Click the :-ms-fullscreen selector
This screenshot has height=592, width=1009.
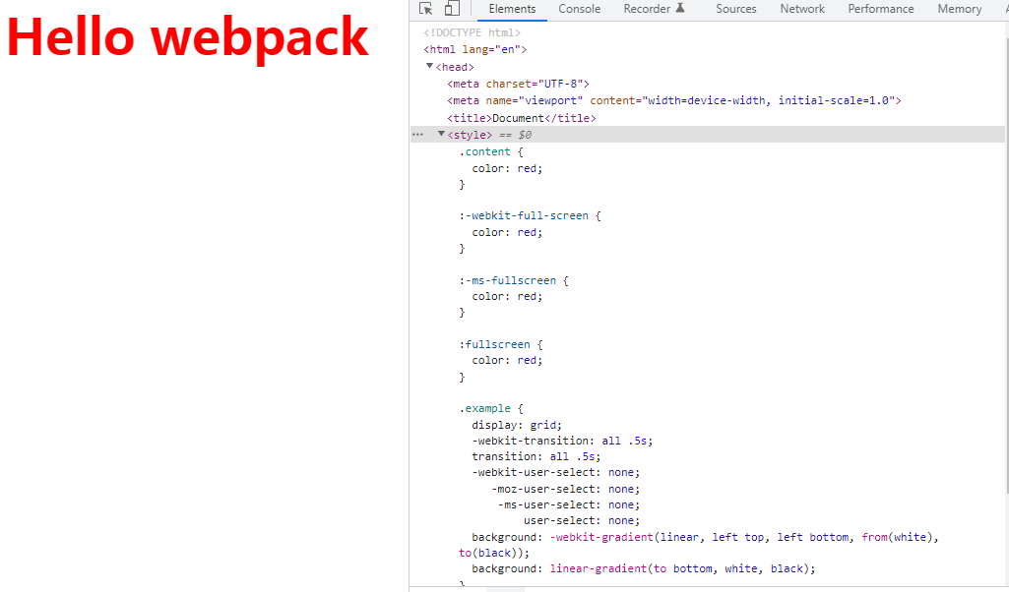click(507, 281)
